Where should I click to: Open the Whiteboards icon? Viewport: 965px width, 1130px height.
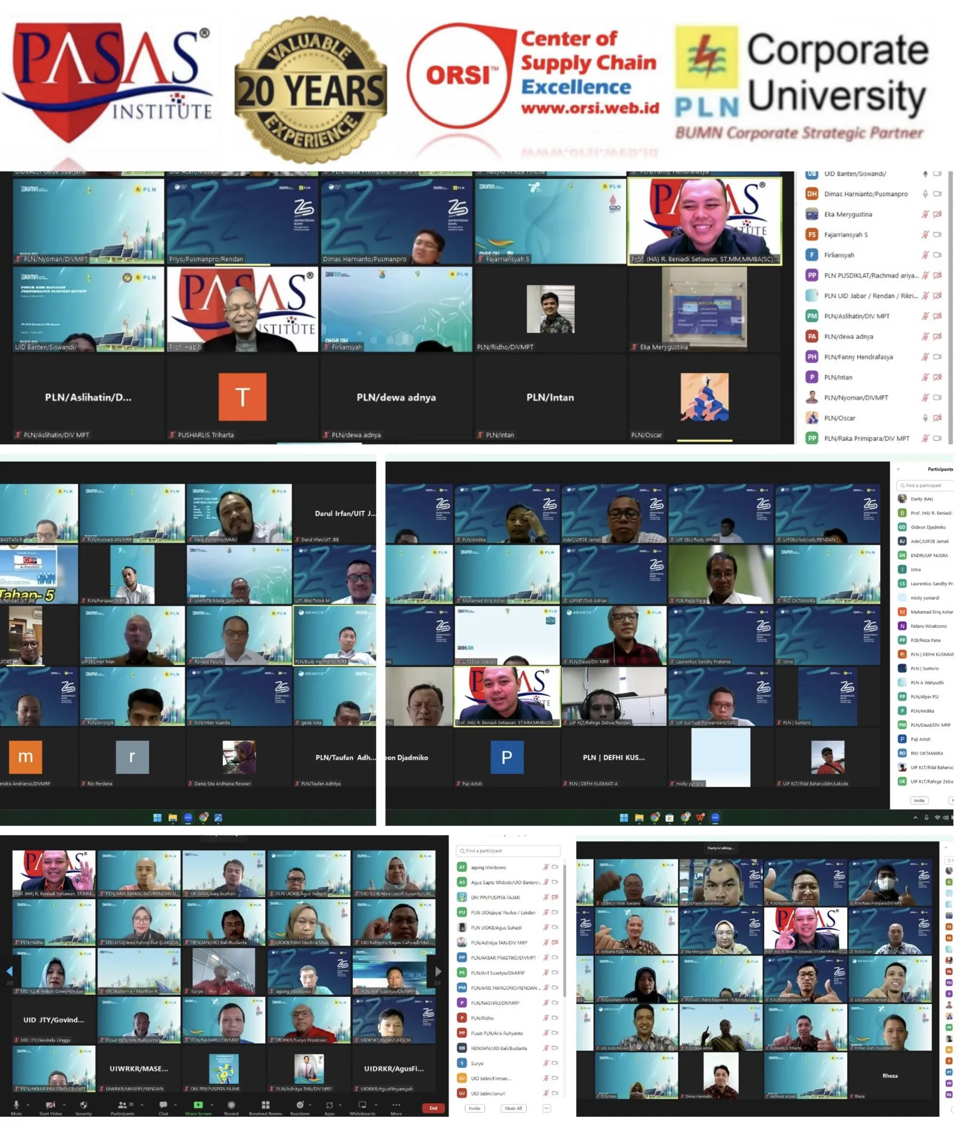[x=362, y=1104]
